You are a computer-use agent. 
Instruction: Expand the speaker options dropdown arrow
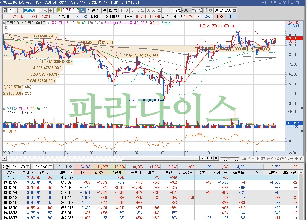pos(55,10)
